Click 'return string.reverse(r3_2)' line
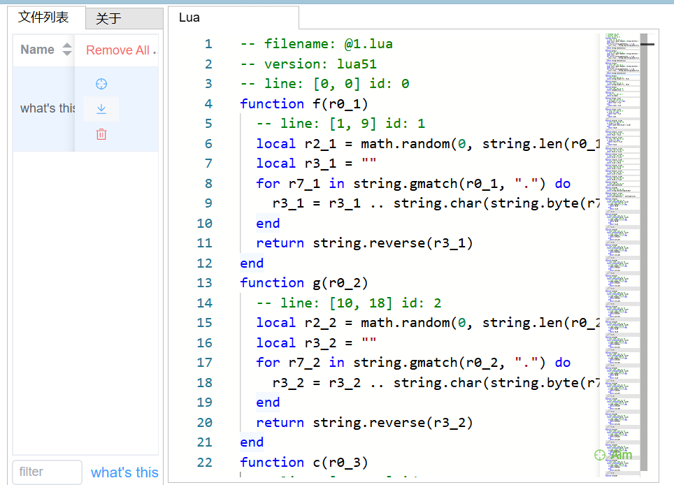674x485 pixels. click(364, 423)
